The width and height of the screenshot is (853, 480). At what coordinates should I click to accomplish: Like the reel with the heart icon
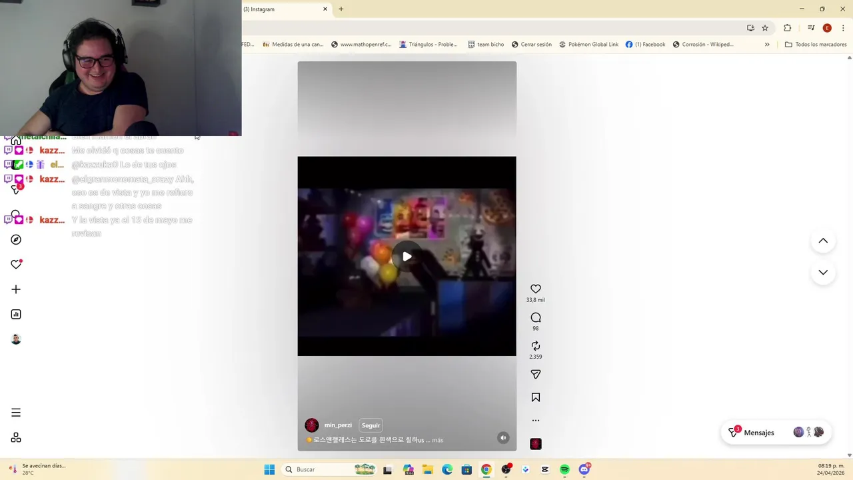[x=535, y=289]
